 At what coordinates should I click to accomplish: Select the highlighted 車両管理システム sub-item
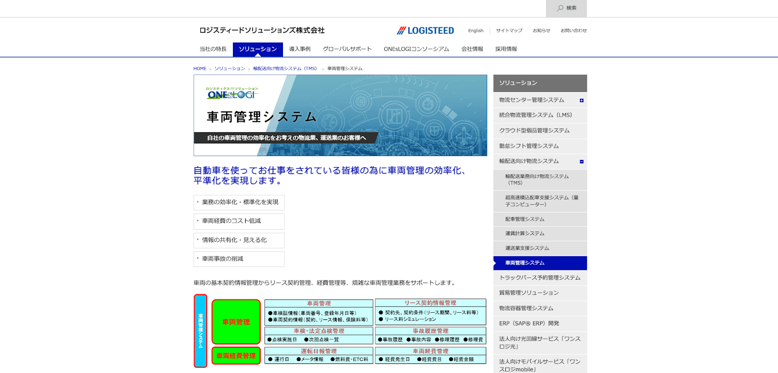(x=540, y=263)
